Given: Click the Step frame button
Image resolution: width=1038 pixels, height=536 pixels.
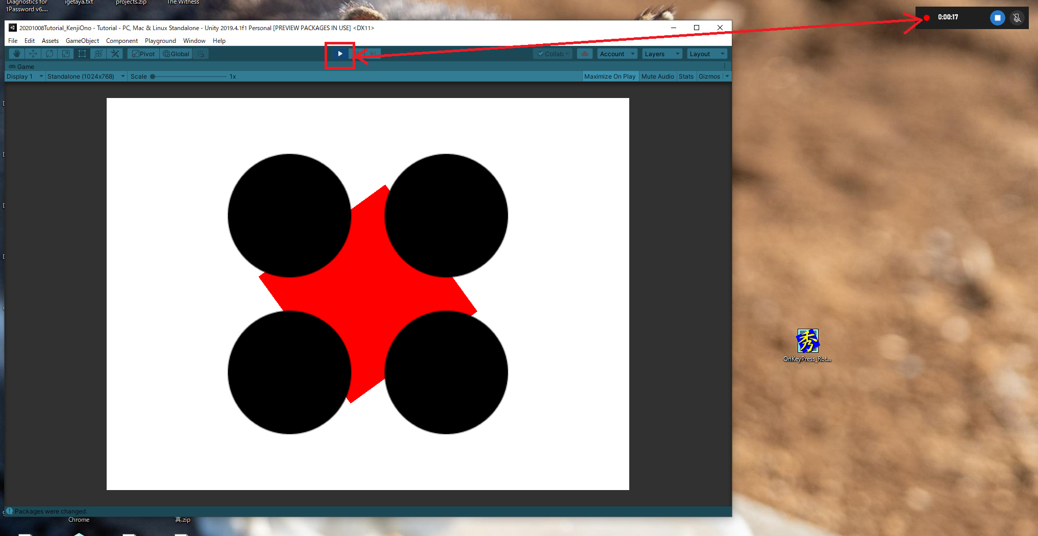Looking at the screenshot, I should pyautogui.click(x=373, y=54).
